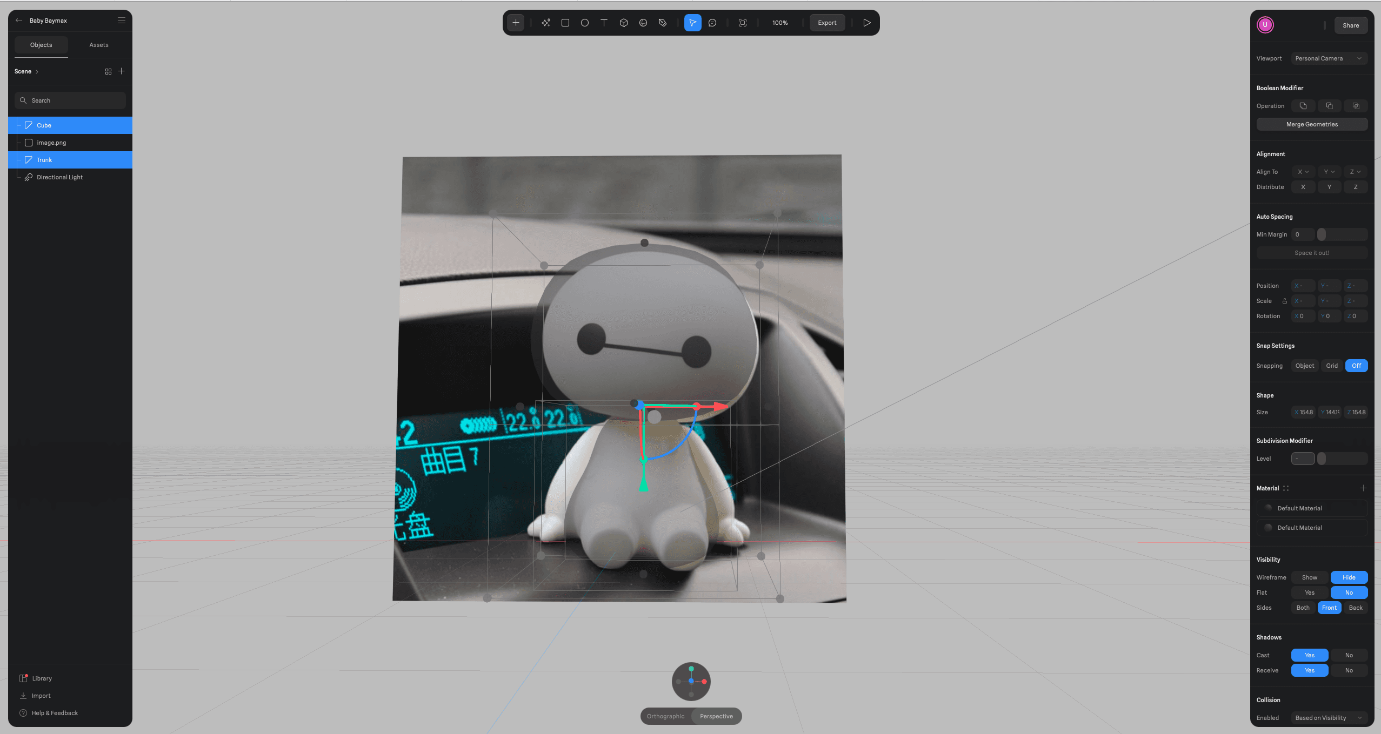Screen dimensions: 1381x734
Task: Select the Text tool
Action: (604, 23)
